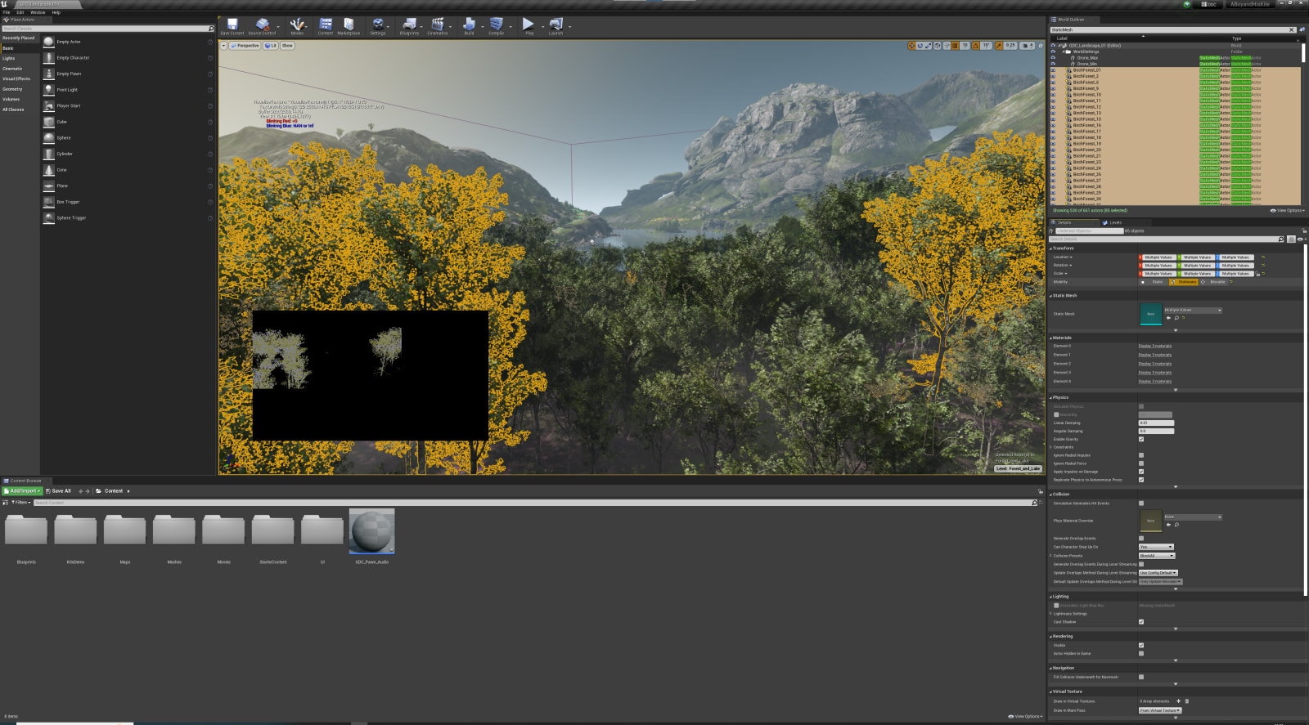Click the Add/Import button in Content Browser

(x=22, y=490)
